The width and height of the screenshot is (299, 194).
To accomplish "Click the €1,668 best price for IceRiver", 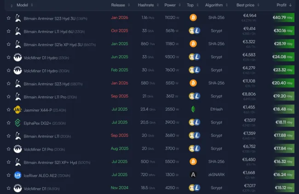I will tap(249, 173).
